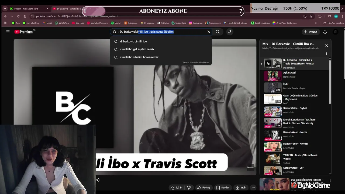
Task: Open the Bynogame bookmark
Action: point(147,23)
